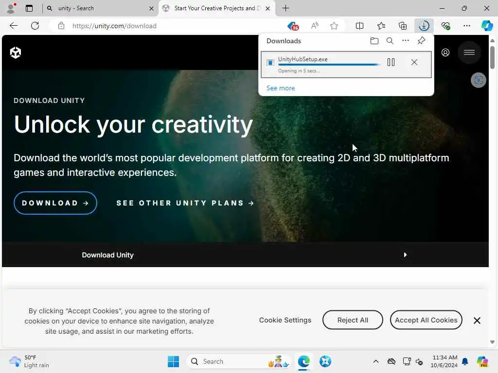Close the Start Your Creative Projects tab
The width and height of the screenshot is (498, 373).
coord(268,9)
